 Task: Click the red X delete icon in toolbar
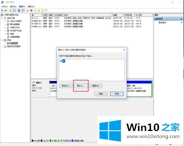31,11
